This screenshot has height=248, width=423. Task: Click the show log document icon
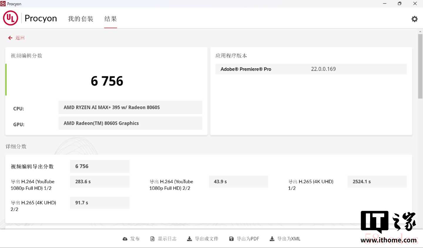[152, 239]
